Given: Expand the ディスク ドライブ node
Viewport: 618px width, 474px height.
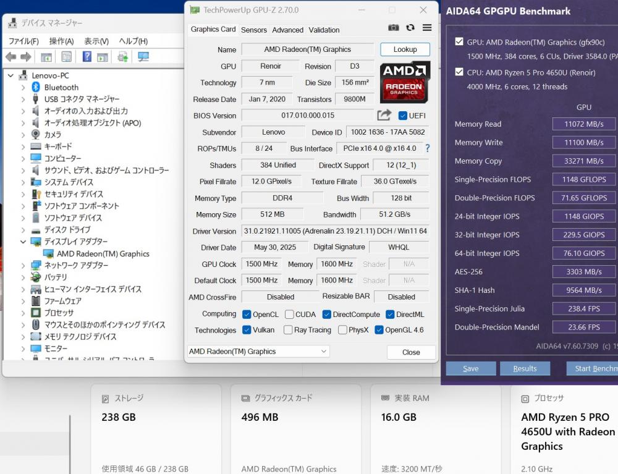Looking at the screenshot, I should point(23,230).
